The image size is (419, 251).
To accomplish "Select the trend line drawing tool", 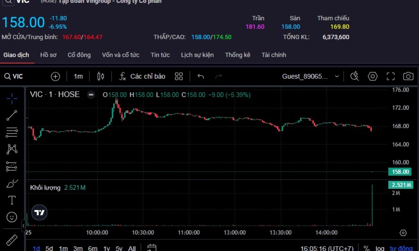I will pyautogui.click(x=12, y=116).
